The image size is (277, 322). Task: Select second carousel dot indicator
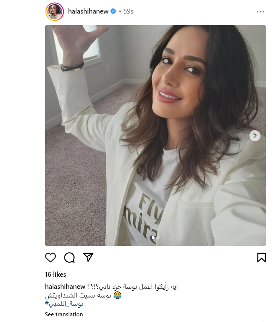[x=158, y=238]
